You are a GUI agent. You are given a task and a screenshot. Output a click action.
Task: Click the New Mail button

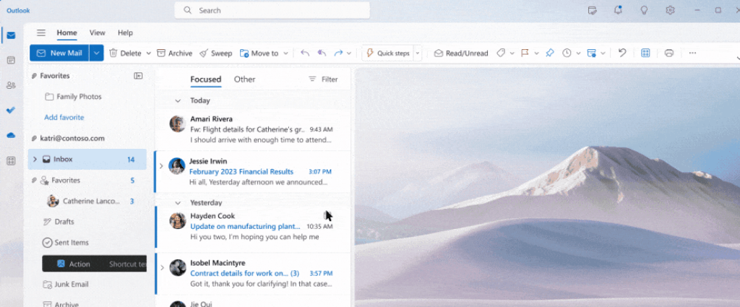click(59, 53)
